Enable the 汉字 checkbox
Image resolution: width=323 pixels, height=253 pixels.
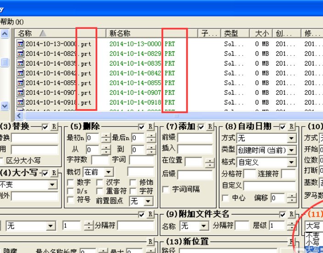(x=100, y=182)
